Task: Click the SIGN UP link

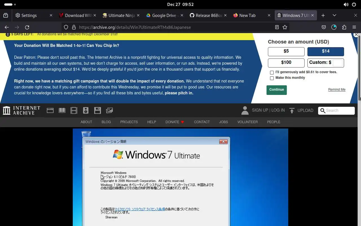Action: click(x=260, y=110)
